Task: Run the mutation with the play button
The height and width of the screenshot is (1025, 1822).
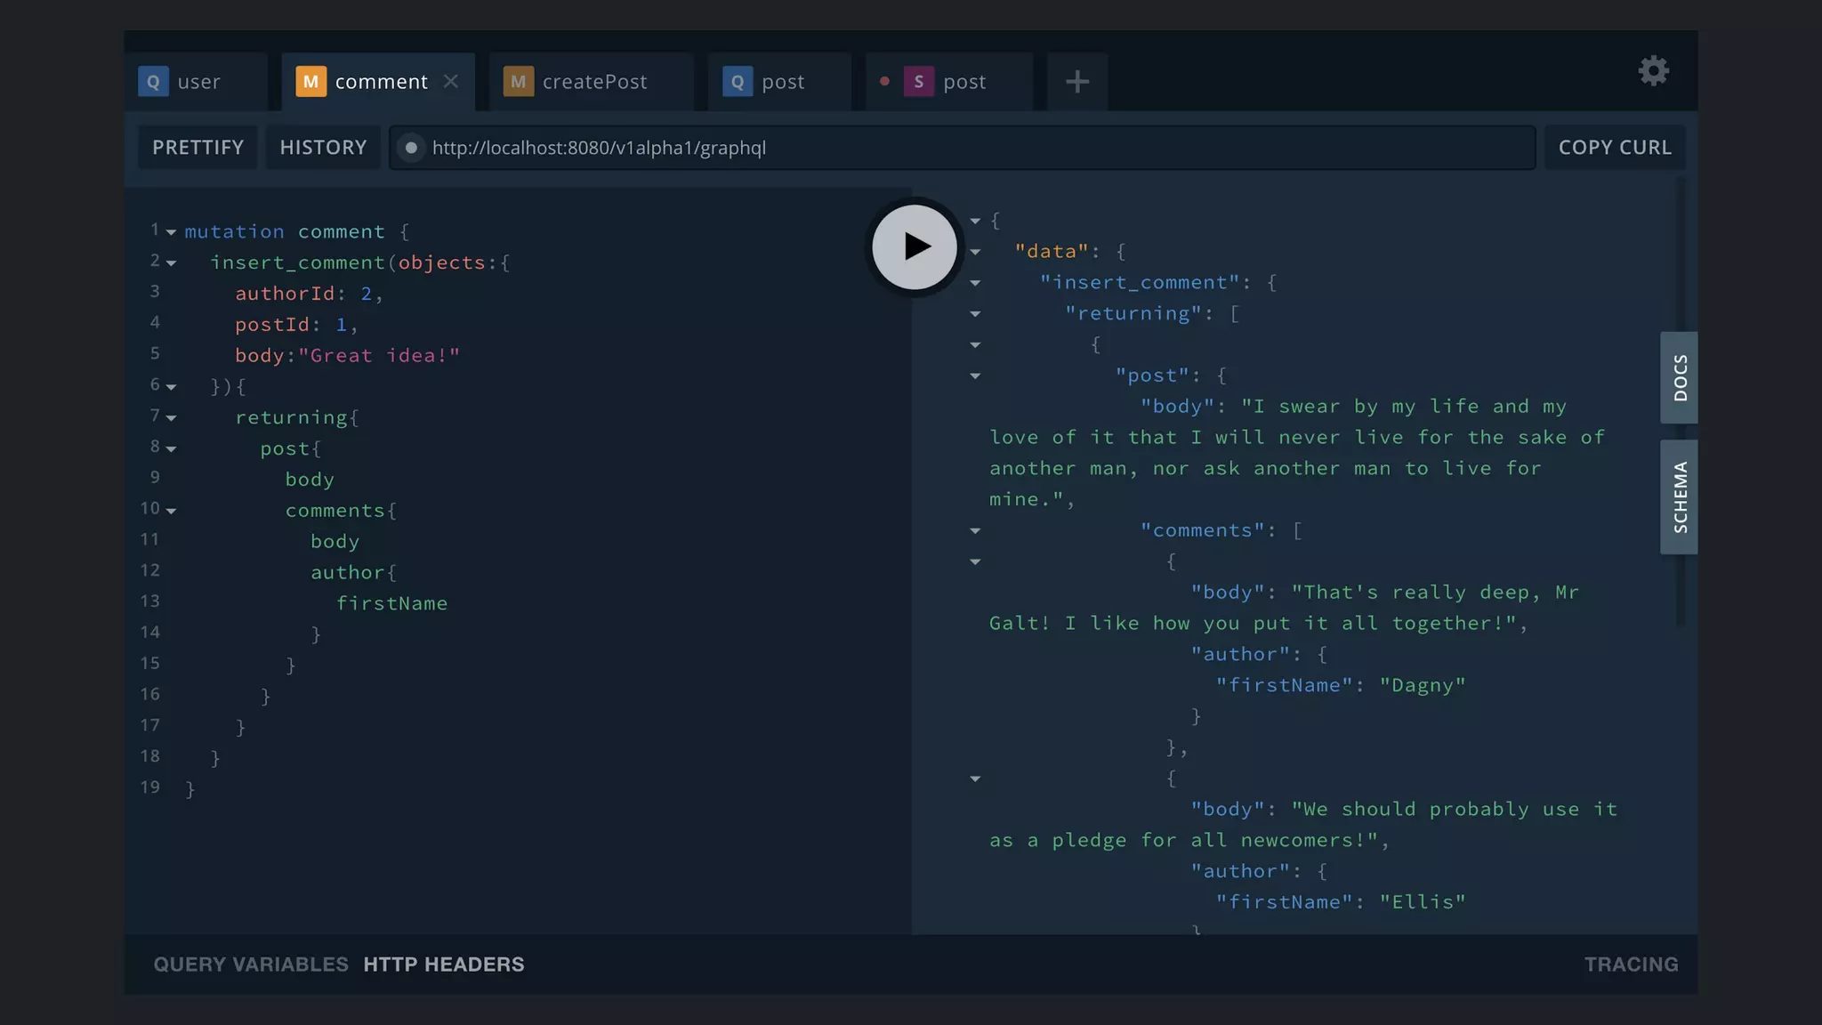Action: (x=914, y=246)
